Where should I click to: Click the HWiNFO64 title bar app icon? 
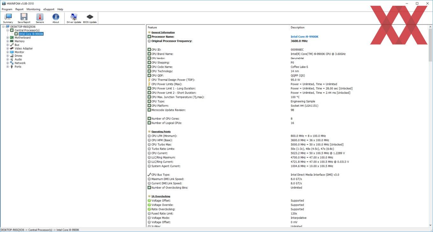[x=3, y=4]
